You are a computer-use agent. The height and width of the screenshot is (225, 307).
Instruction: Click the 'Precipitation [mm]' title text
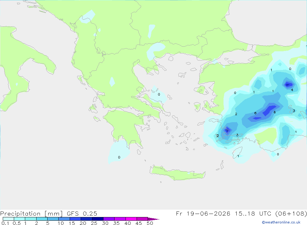31,214
